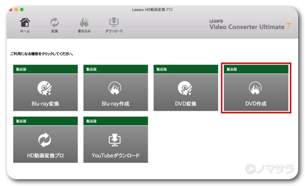Click the flame icon in Blu-ray作成 tile

click(115, 88)
